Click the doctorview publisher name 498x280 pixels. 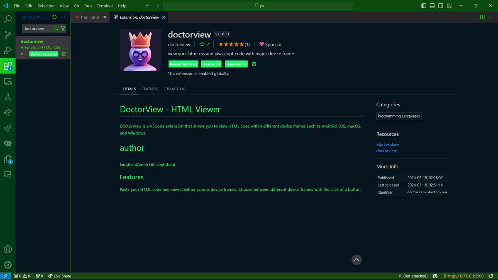[179, 44]
